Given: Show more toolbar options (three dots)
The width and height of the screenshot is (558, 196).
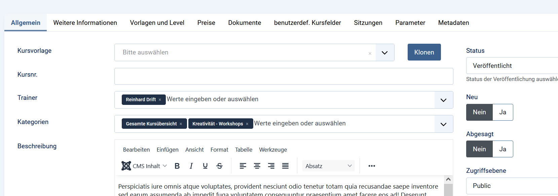Looking at the screenshot, I should click(372, 166).
